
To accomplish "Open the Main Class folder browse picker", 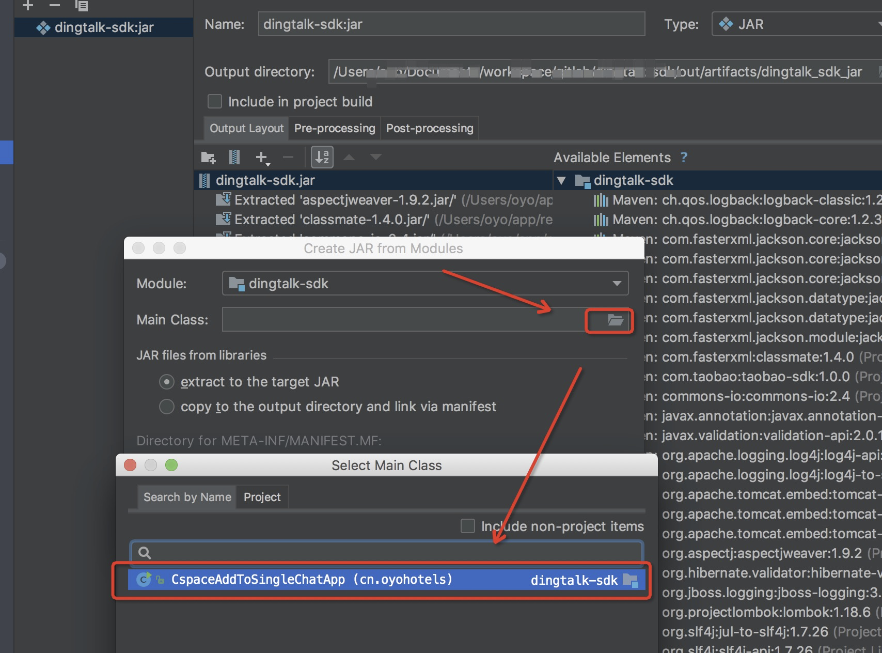I will point(609,321).
